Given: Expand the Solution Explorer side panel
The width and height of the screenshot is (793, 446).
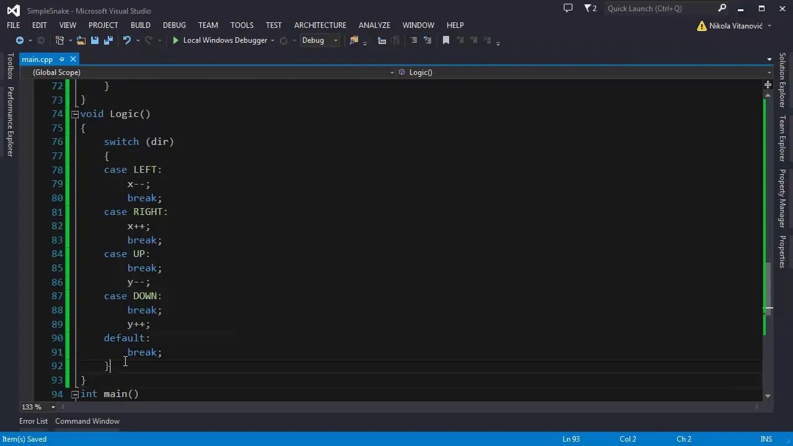Looking at the screenshot, I should click(782, 81).
